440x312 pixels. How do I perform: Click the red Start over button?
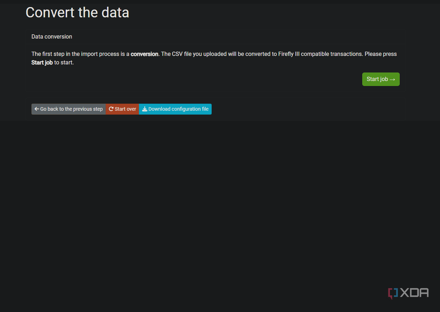122,109
